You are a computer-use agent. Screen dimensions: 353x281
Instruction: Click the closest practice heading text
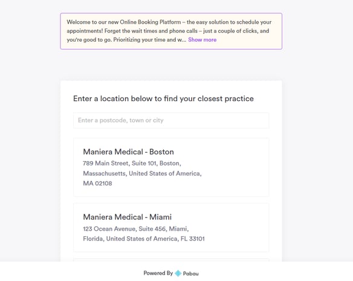[163, 99]
